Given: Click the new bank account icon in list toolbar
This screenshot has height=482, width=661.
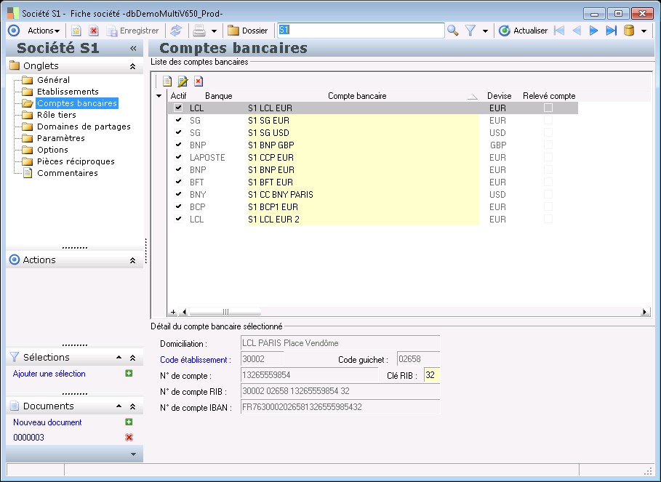Looking at the screenshot, I should 167,81.
